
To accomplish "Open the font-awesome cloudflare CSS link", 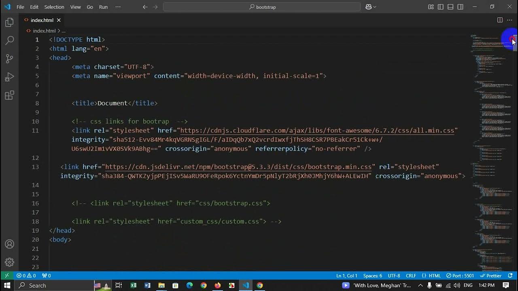I will [x=317, y=131].
